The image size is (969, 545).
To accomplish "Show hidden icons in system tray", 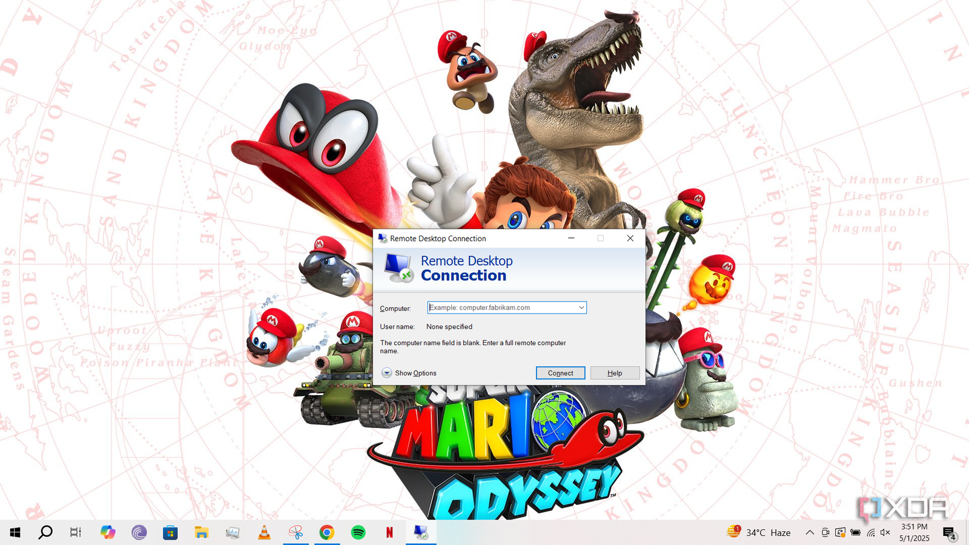I will click(x=810, y=532).
